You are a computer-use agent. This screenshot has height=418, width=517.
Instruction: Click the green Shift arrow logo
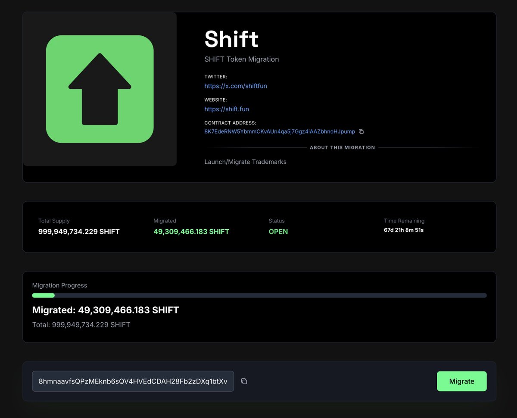[100, 89]
